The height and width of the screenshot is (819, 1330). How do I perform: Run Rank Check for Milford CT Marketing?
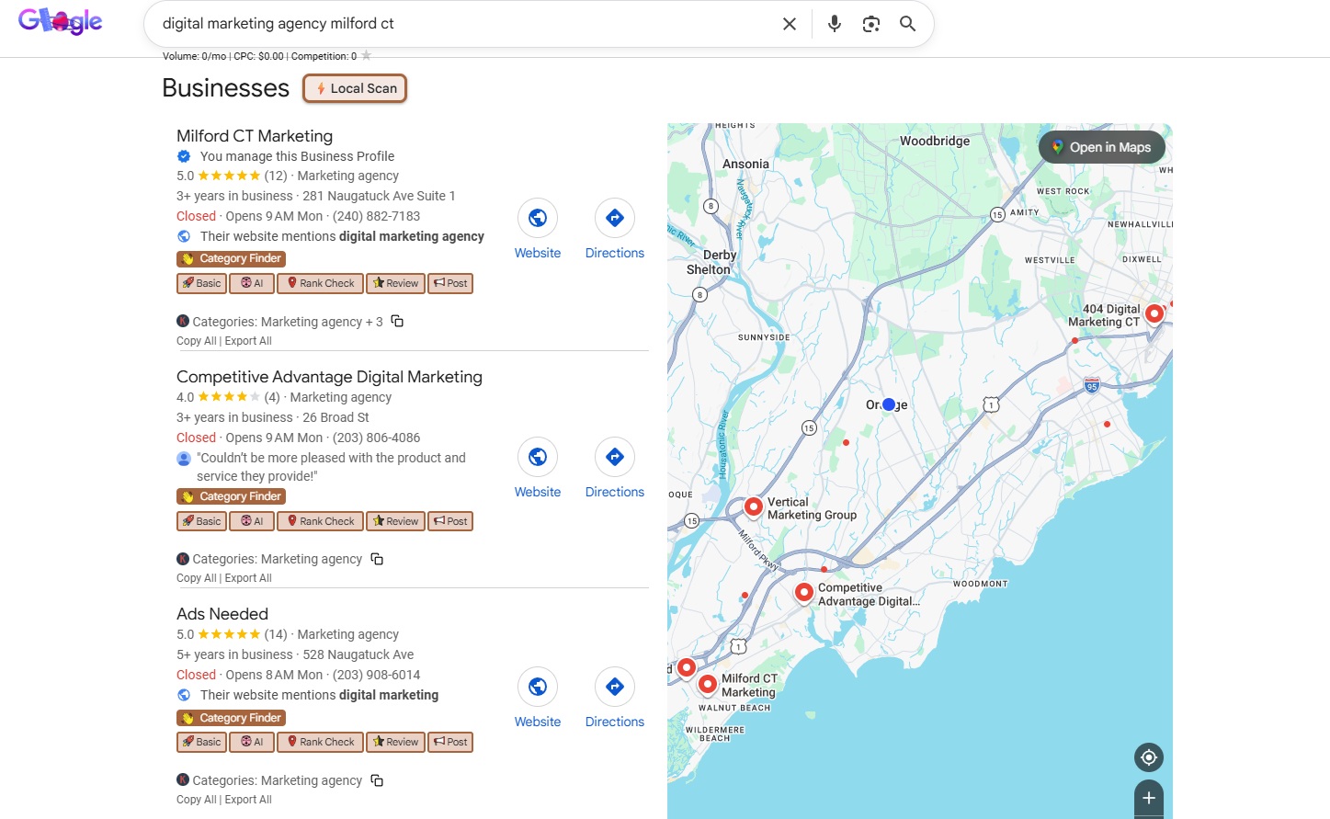coord(320,283)
